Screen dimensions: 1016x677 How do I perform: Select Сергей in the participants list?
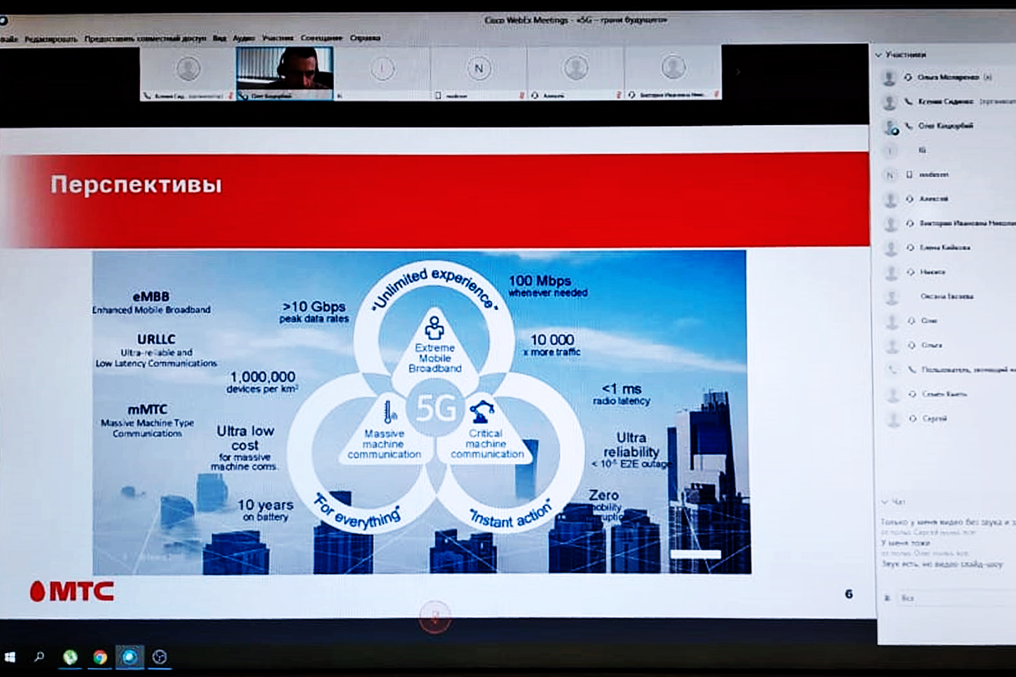(x=934, y=419)
